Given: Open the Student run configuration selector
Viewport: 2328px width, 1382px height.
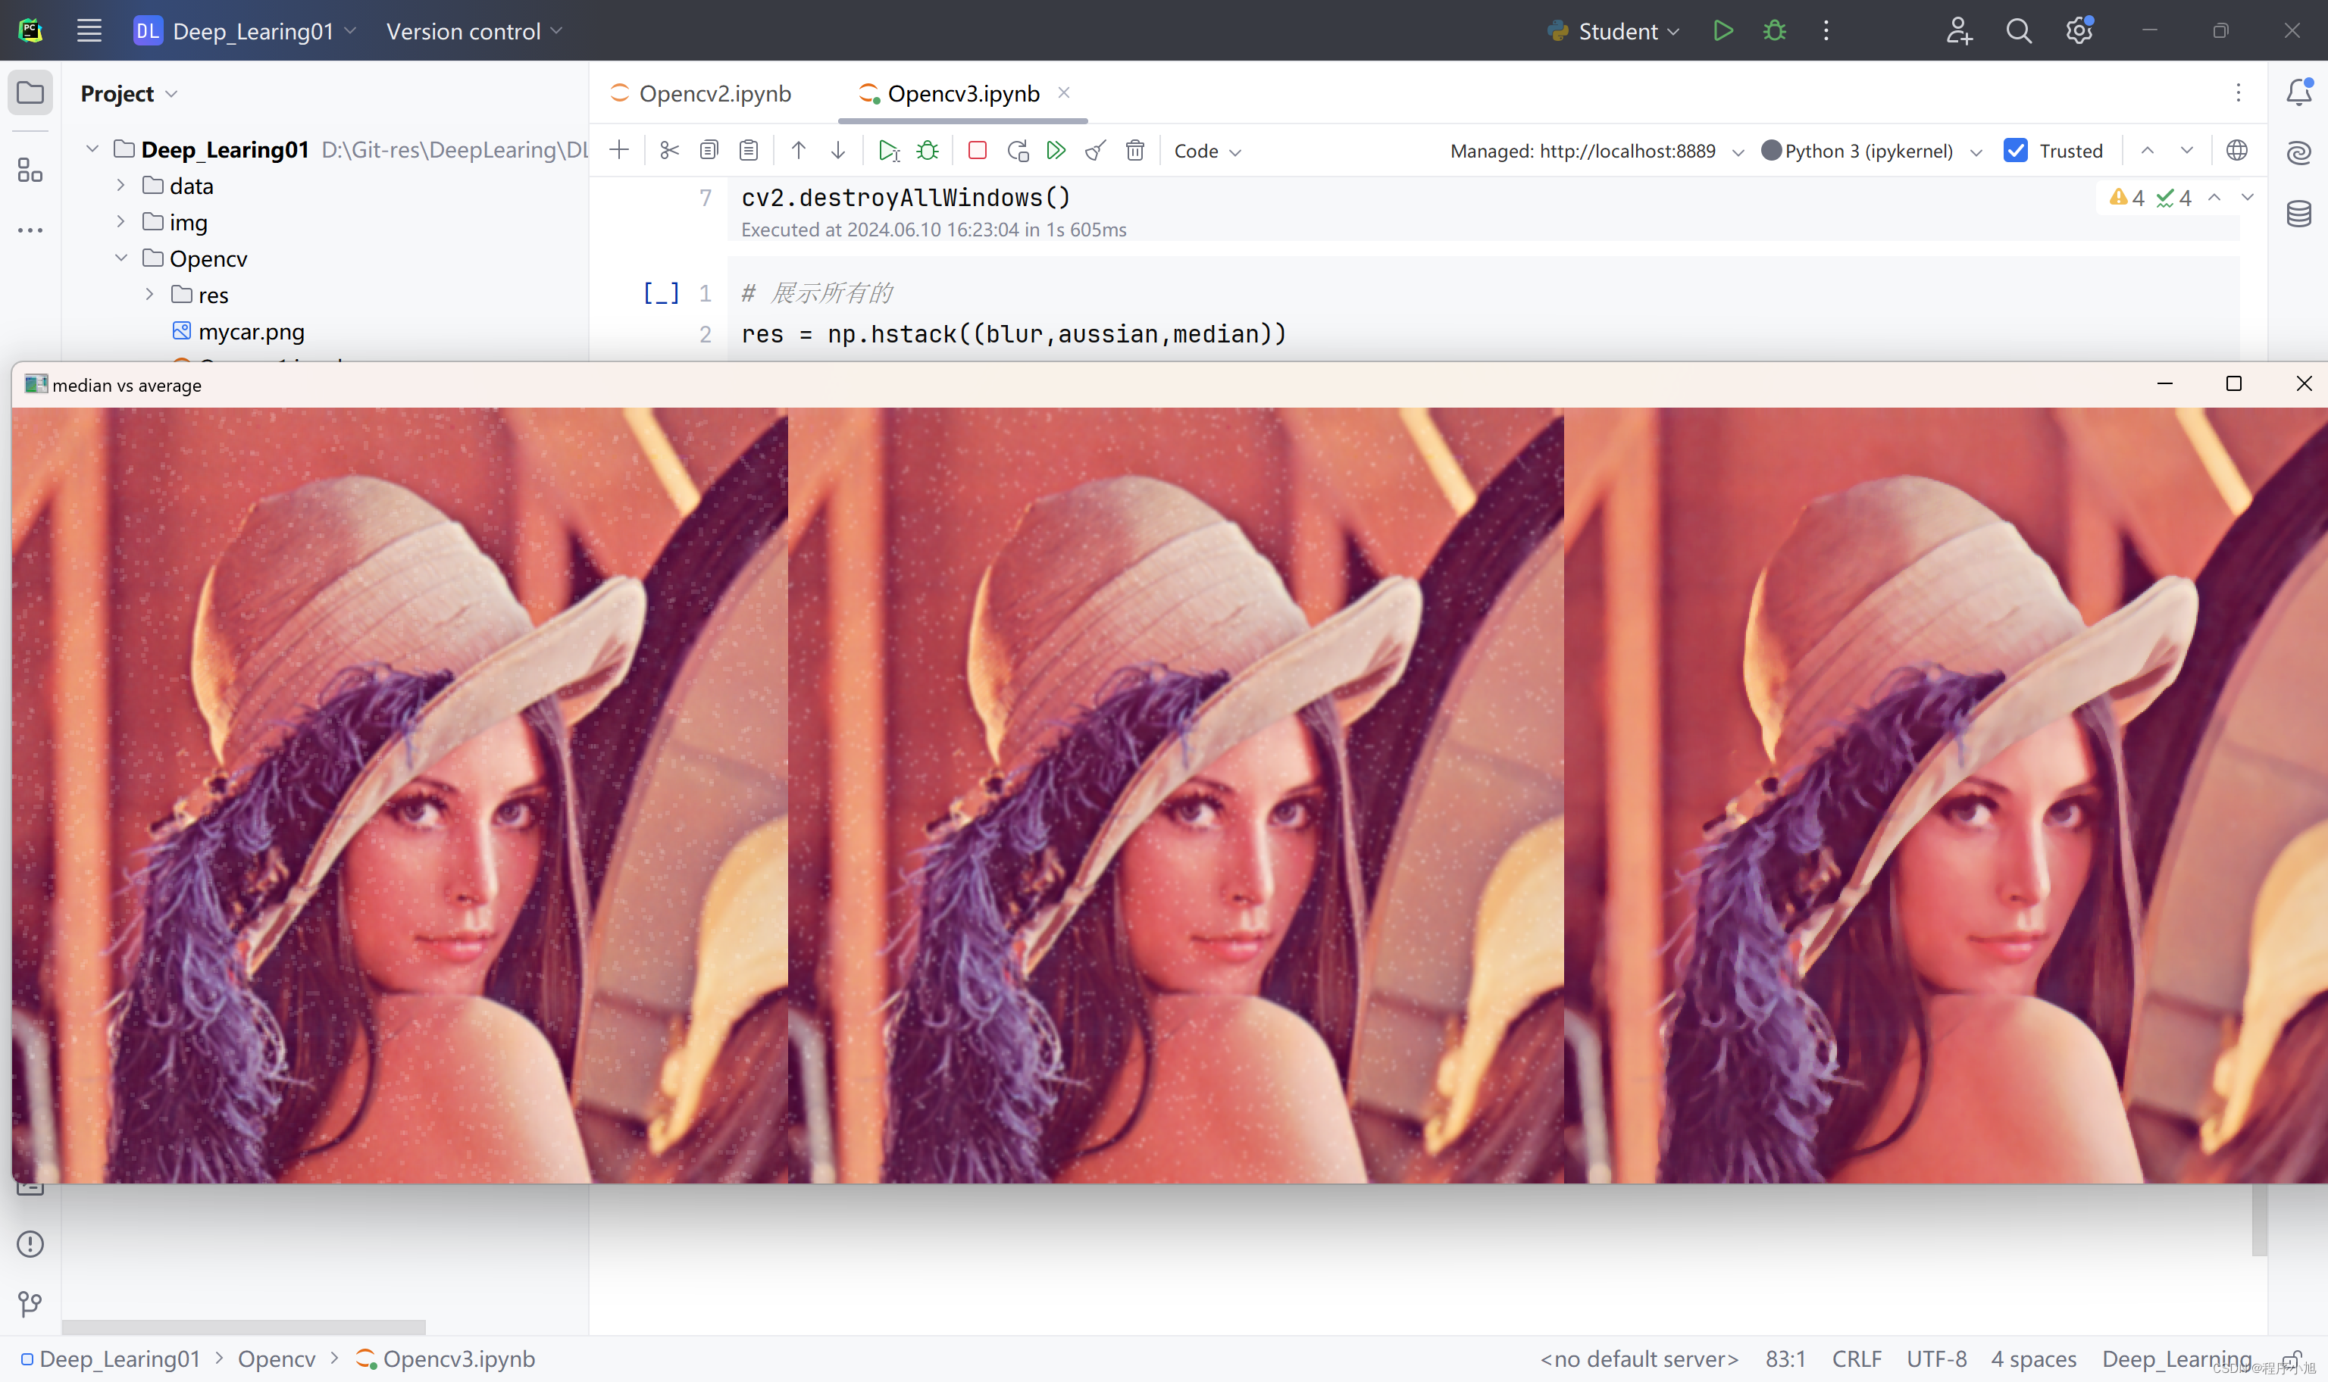Looking at the screenshot, I should [x=1619, y=32].
